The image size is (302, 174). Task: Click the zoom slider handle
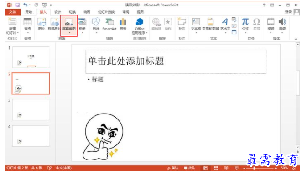(x=254, y=168)
